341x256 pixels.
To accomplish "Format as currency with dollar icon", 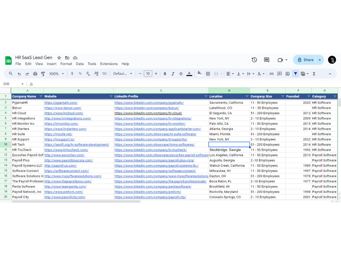I will pyautogui.click(x=72, y=74).
